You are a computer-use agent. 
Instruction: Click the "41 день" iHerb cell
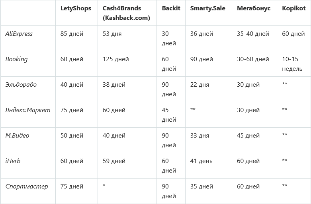[x=201, y=161]
